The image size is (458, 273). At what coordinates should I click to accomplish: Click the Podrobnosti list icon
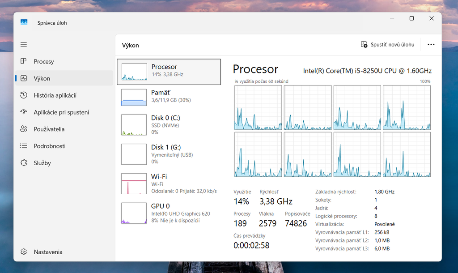click(x=24, y=145)
